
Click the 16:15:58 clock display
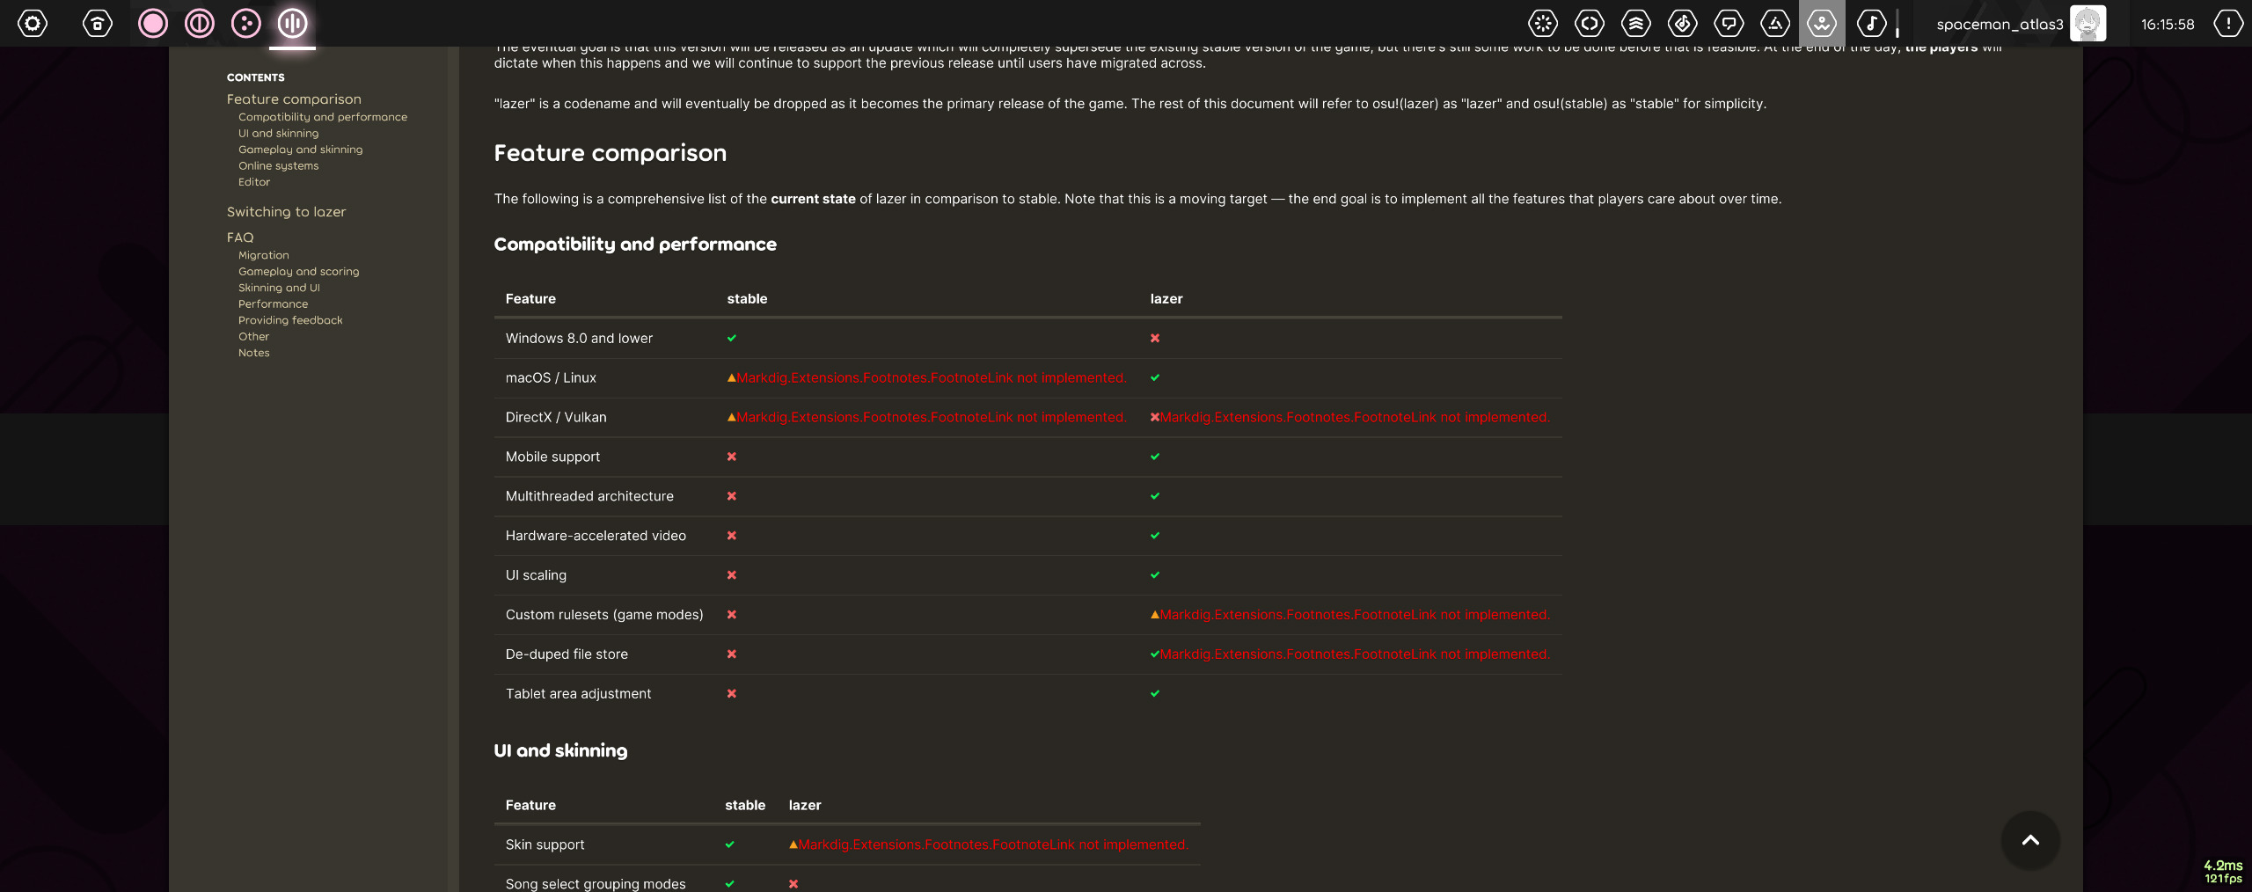pyautogui.click(x=2168, y=25)
